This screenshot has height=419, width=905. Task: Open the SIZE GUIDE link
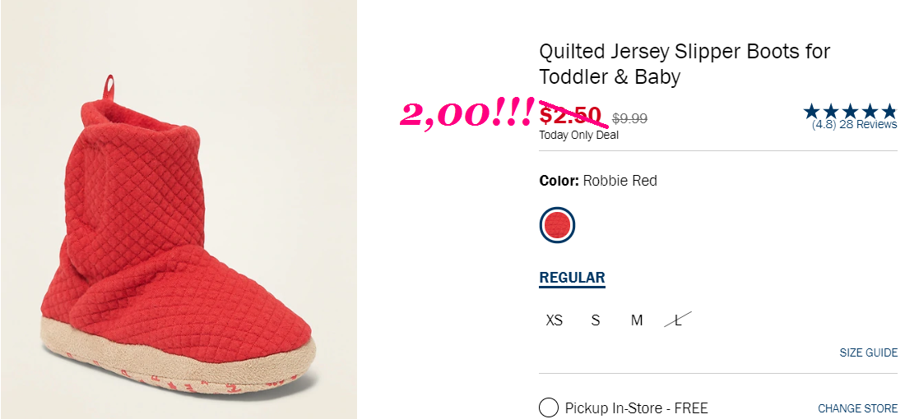869,352
